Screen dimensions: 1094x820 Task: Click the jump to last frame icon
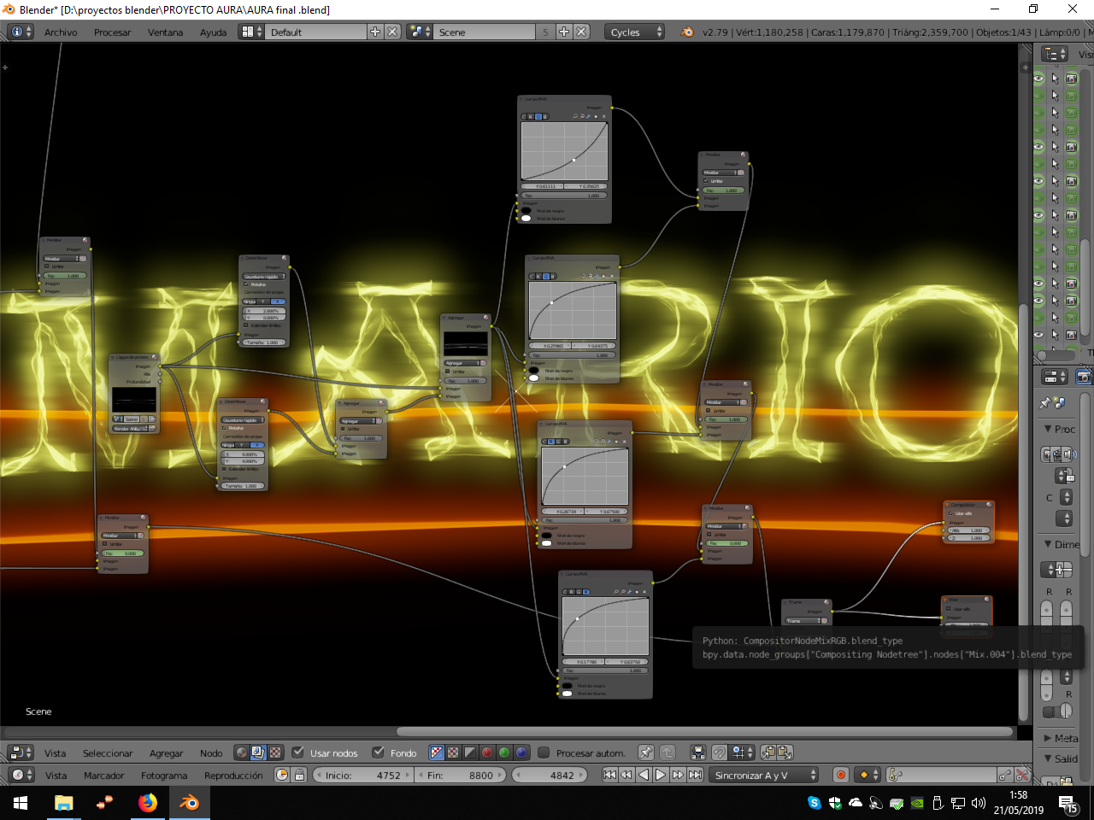click(696, 775)
